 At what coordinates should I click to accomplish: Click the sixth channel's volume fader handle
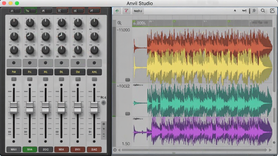94,108
